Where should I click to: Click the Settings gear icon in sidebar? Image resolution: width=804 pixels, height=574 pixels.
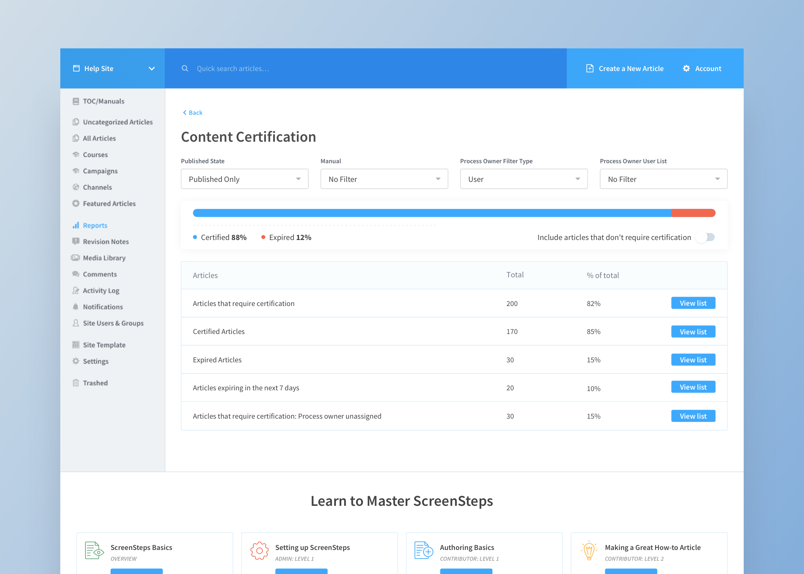coord(76,361)
